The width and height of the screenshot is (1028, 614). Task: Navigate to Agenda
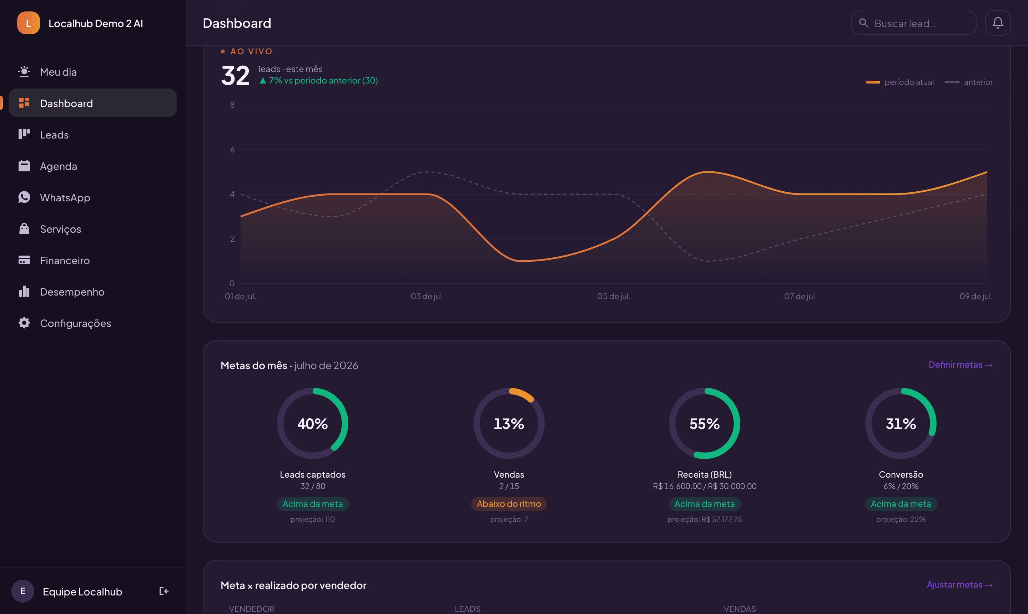[x=93, y=166]
